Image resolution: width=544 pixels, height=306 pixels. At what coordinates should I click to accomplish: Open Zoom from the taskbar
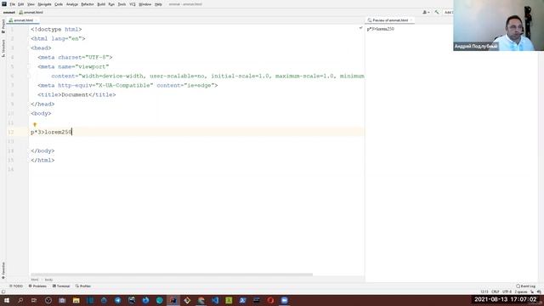point(284,300)
